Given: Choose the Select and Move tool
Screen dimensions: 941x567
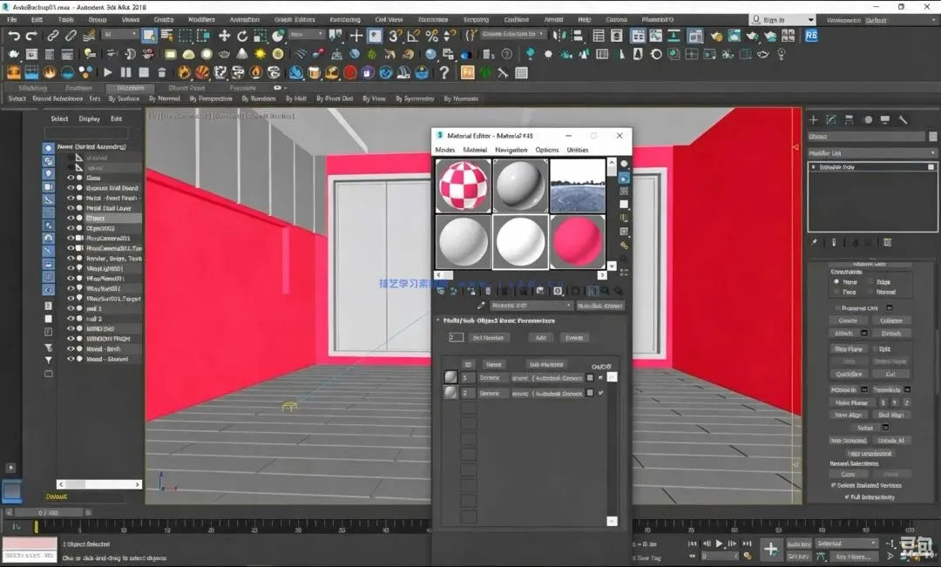Looking at the screenshot, I should pos(224,36).
